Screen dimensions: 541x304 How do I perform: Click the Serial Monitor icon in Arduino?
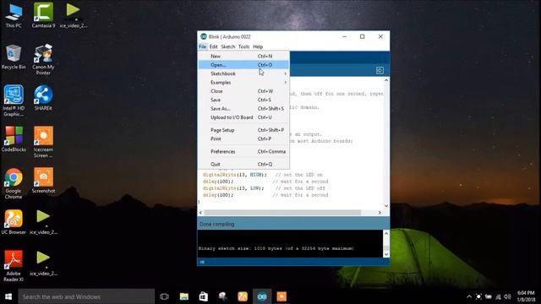click(380, 71)
